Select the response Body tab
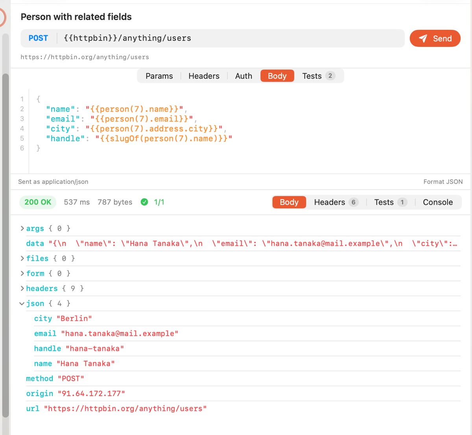The image size is (472, 435). tap(289, 202)
